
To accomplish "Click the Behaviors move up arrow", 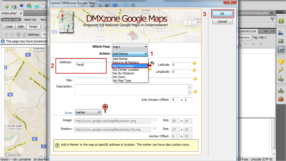I will click(x=253, y=44).
